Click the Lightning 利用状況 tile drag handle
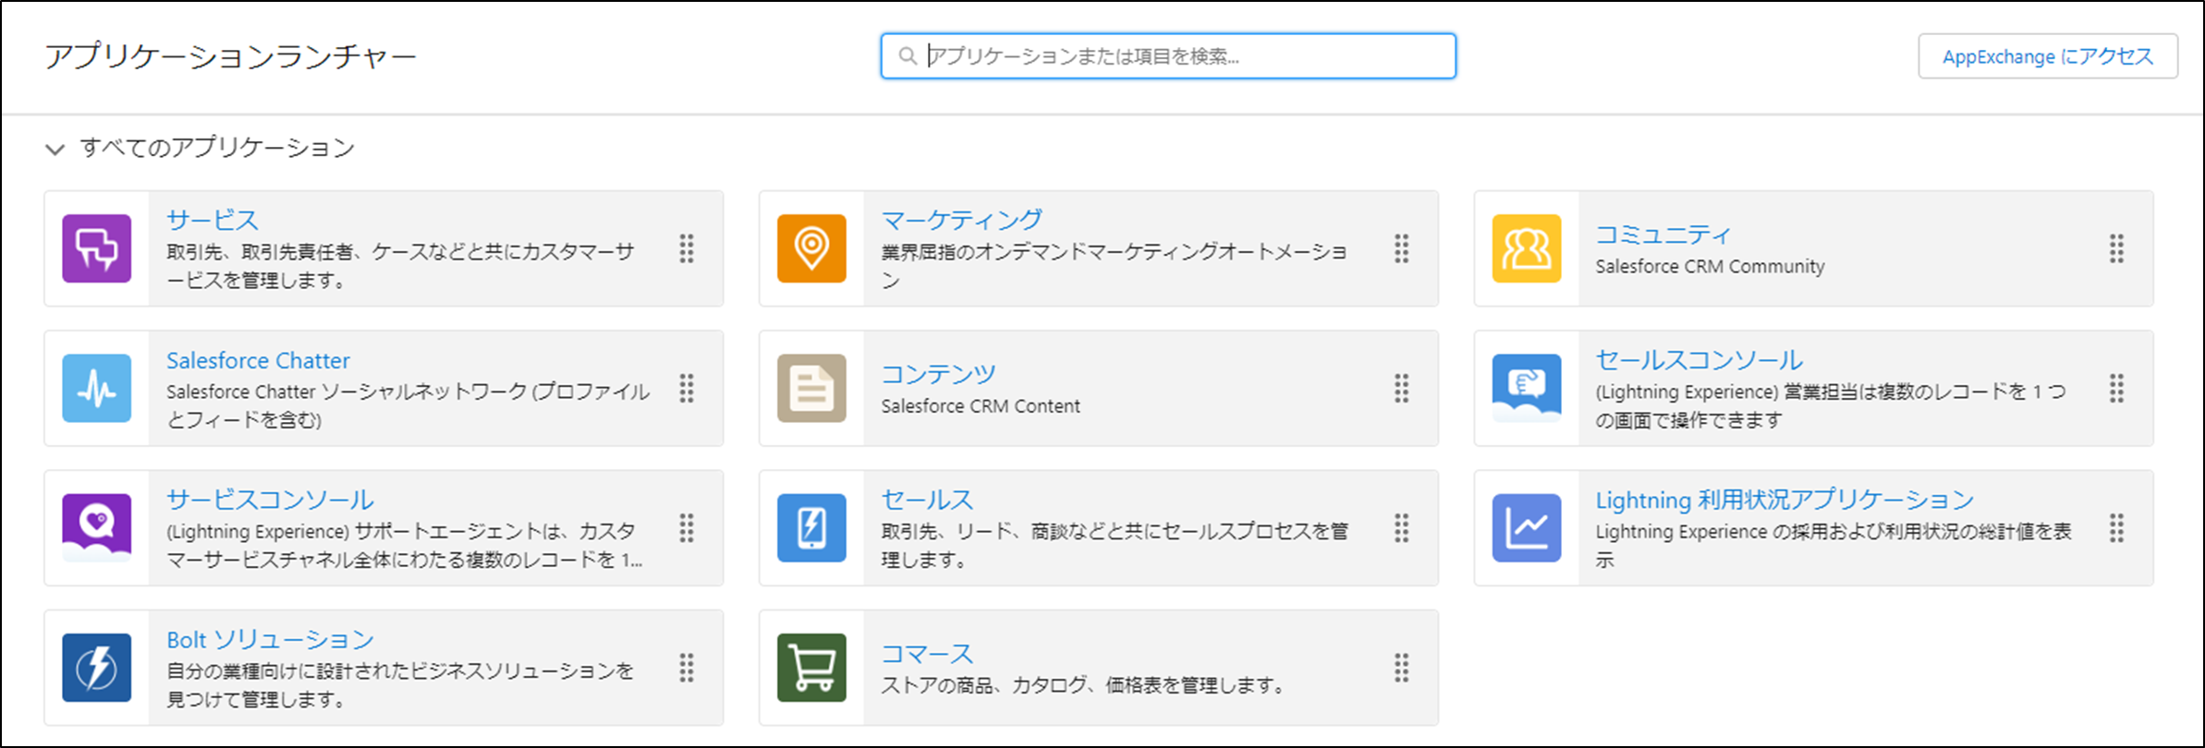The image size is (2205, 748). (2117, 528)
